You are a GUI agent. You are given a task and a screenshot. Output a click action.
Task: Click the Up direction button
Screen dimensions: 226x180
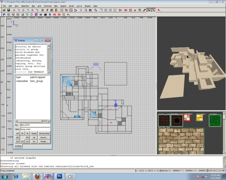click(x=34, y=137)
